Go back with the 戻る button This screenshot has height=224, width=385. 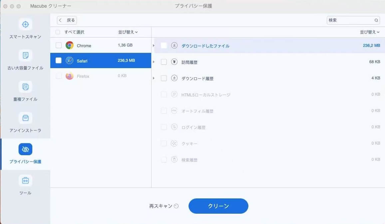pyautogui.click(x=67, y=20)
